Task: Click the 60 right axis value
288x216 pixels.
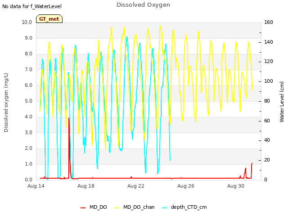Action: coord(267,121)
